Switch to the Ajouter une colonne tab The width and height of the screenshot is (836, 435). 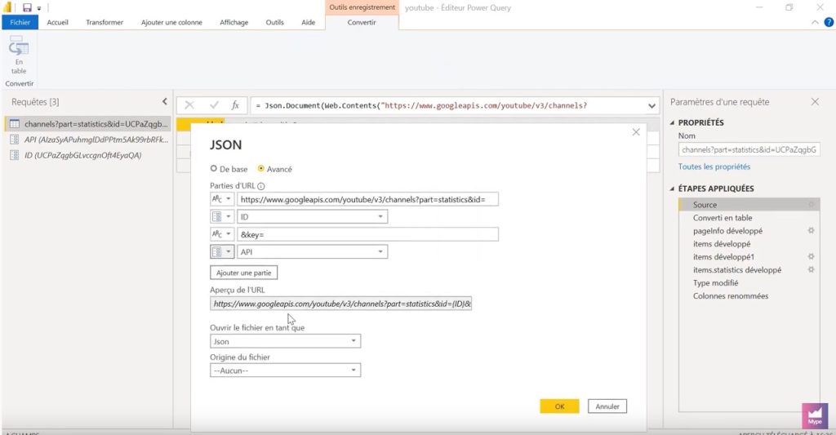coord(171,22)
